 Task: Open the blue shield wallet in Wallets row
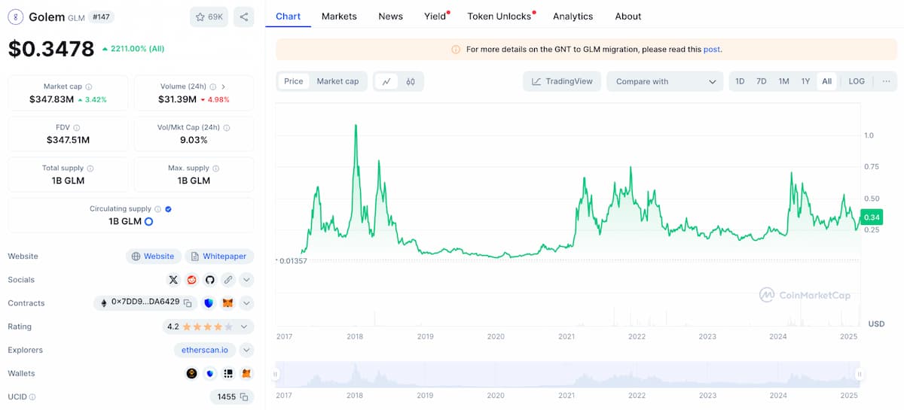pyautogui.click(x=209, y=373)
